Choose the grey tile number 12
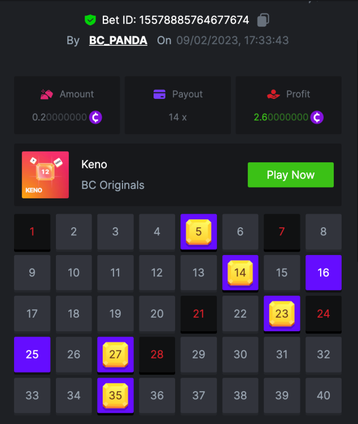 click(x=157, y=272)
